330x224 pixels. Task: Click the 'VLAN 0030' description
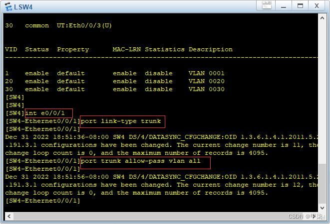[x=207, y=89]
